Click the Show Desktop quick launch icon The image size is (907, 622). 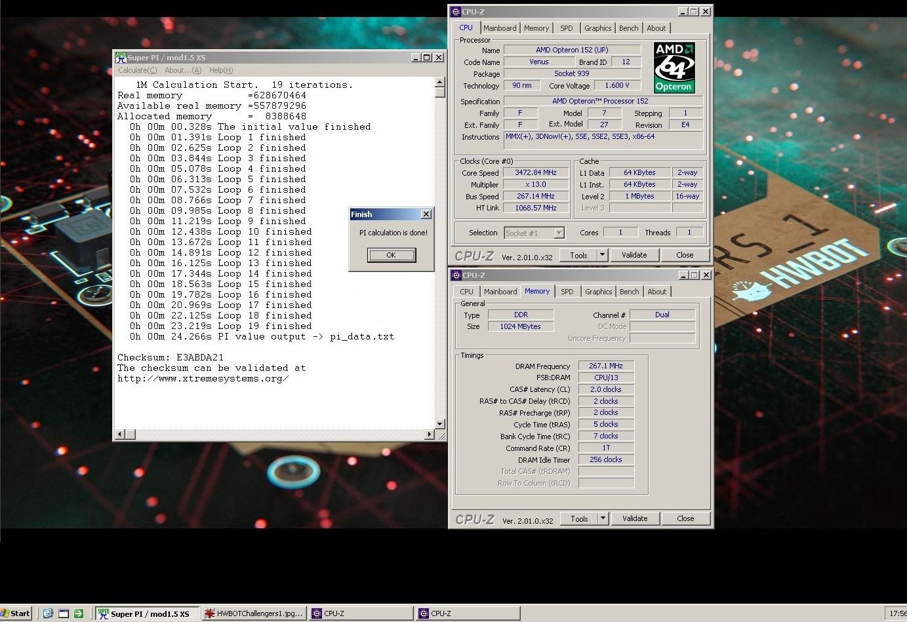point(64,613)
